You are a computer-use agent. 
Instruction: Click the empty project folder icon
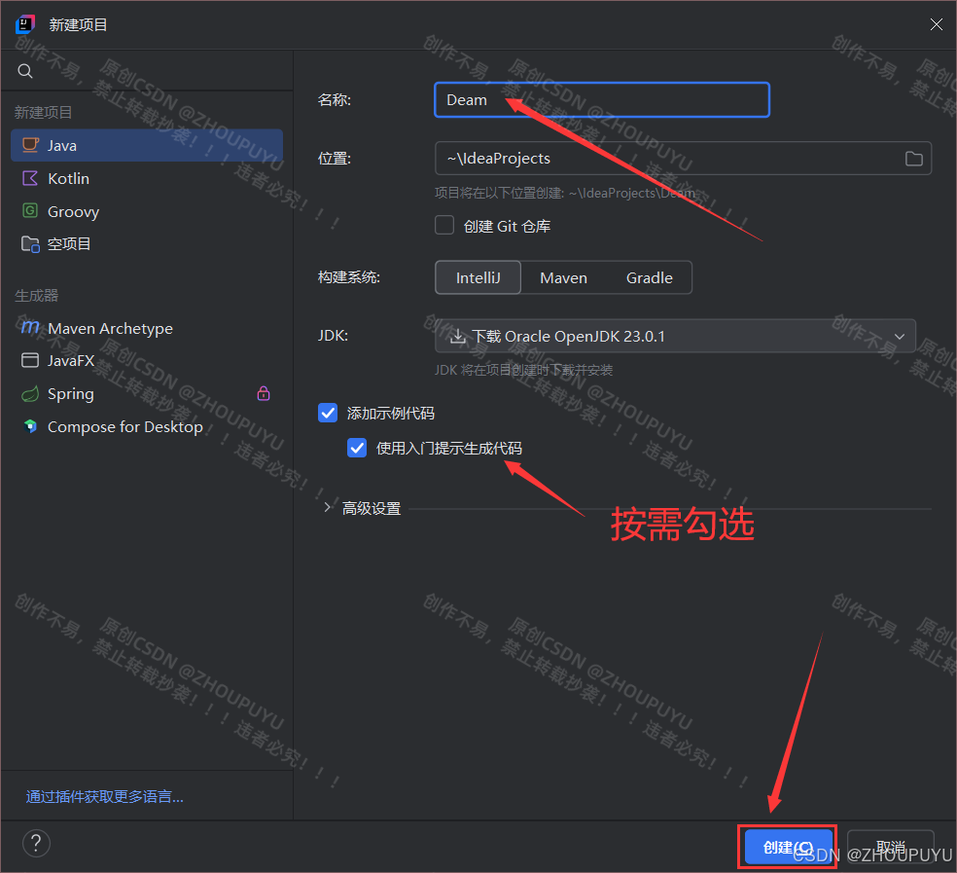(30, 244)
